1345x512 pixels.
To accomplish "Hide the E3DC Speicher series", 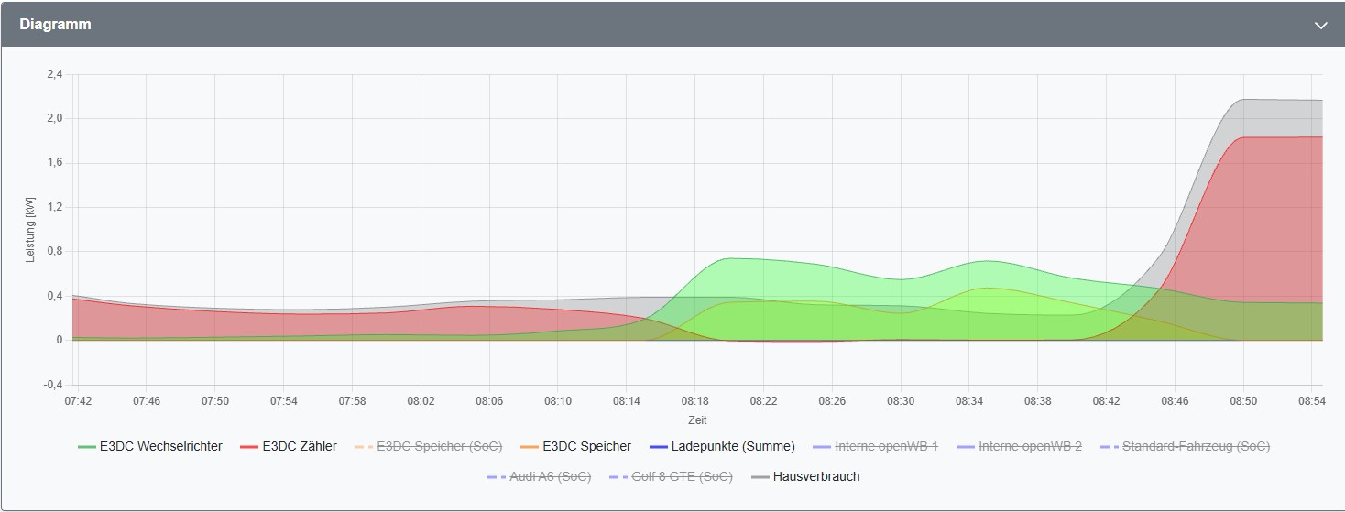I will (575, 447).
